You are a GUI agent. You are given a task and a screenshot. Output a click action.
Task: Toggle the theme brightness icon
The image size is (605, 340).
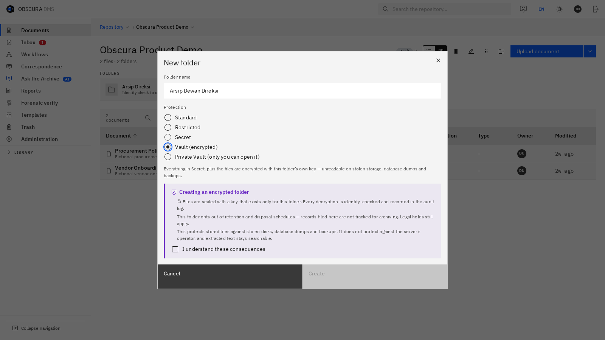pyautogui.click(x=560, y=9)
